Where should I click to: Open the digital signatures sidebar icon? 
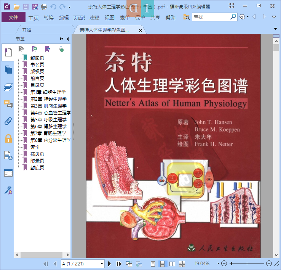pyautogui.click(x=8, y=190)
